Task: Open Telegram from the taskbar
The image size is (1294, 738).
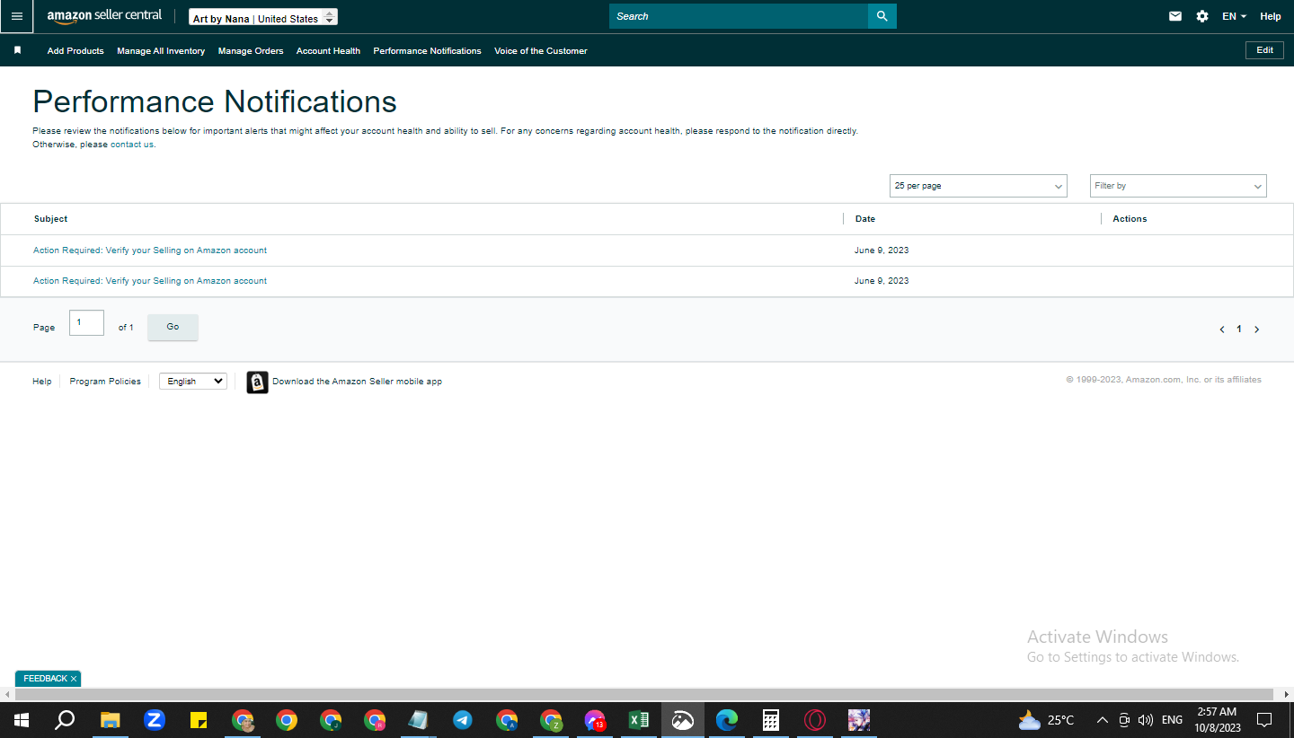Action: 463,720
